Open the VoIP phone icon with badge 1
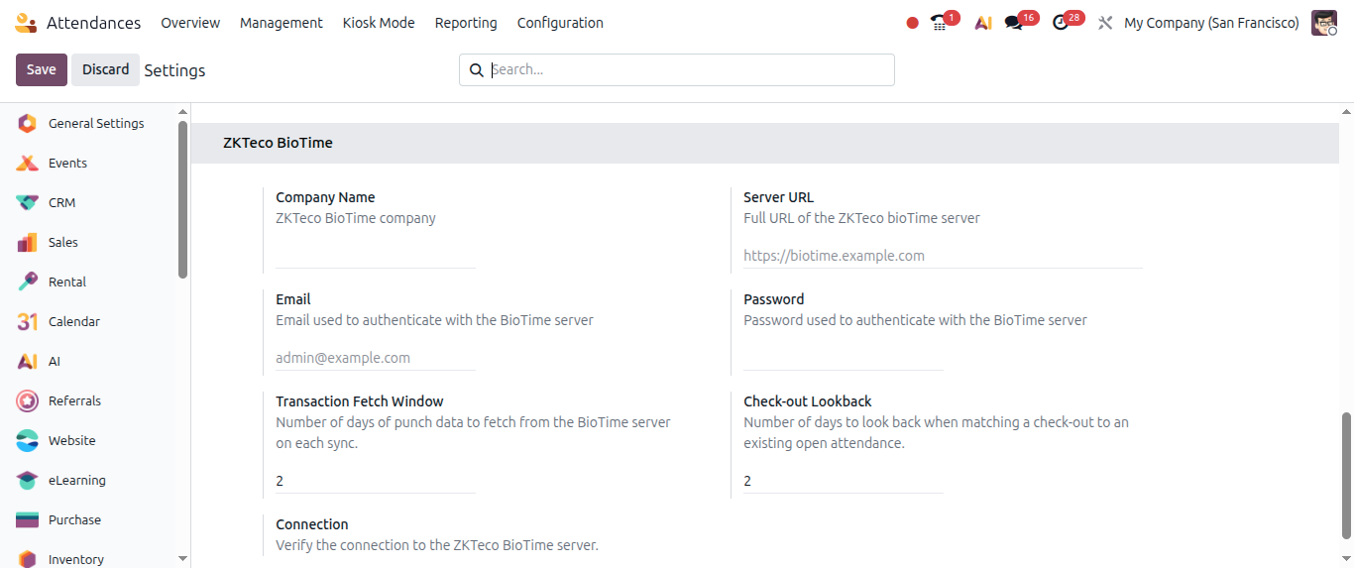Screen dimensions: 1354x568 939,23
